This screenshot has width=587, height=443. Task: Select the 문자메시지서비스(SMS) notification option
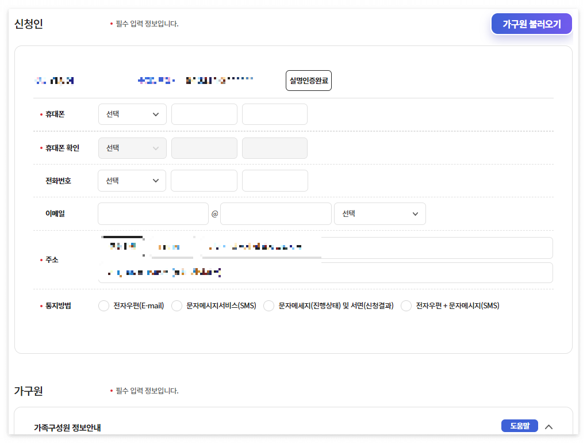pos(177,305)
